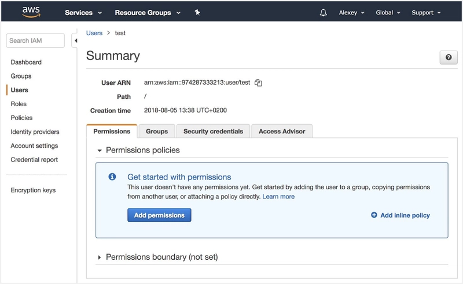Click the Search IAM input field
The width and height of the screenshot is (463, 284).
tap(36, 40)
